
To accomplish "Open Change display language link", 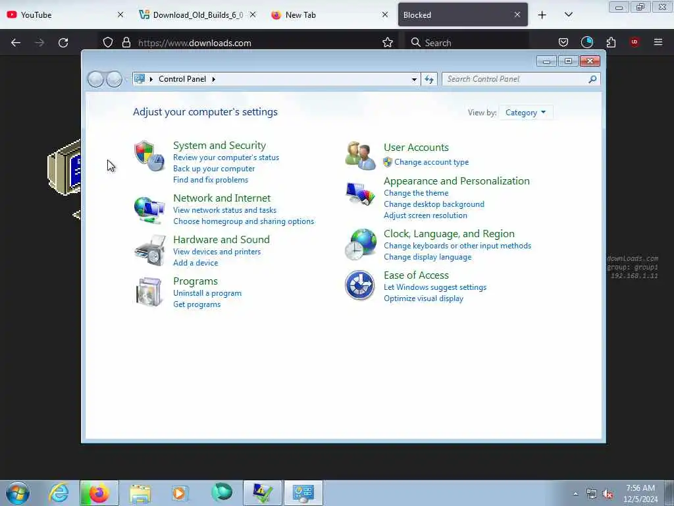I will pyautogui.click(x=428, y=257).
